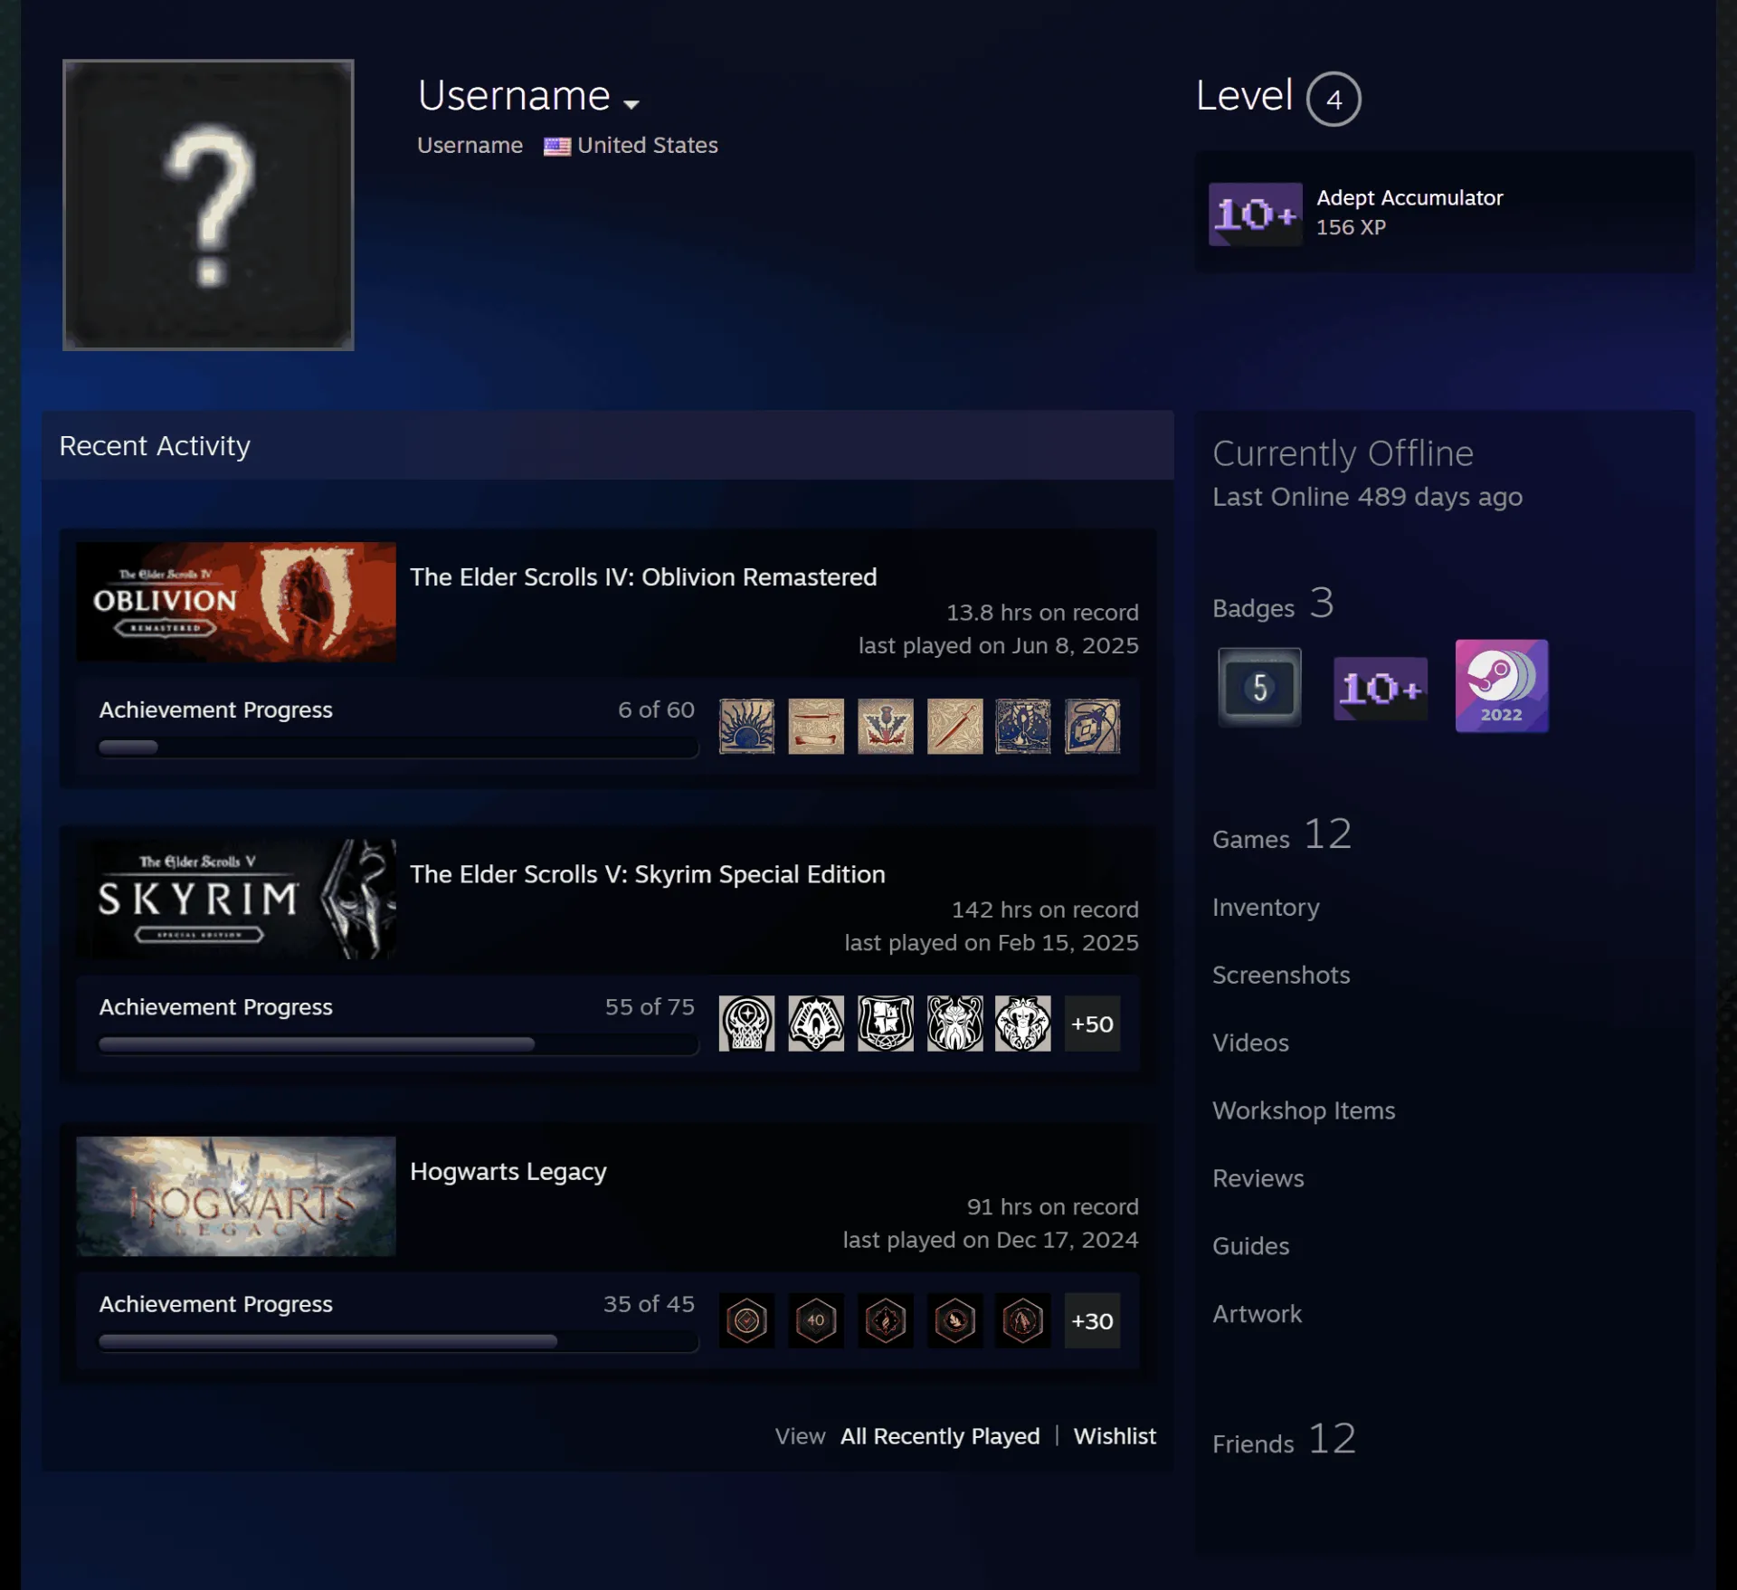Click Hogwarts Legacy's +30 more achievements button
Image resolution: width=1737 pixels, height=1590 pixels.
[1092, 1321]
